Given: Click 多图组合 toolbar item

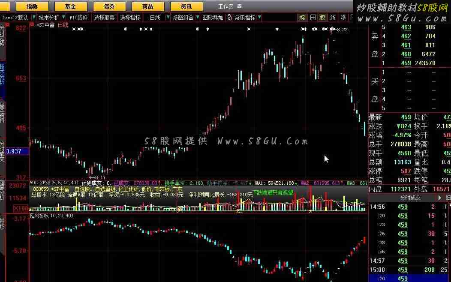Looking at the screenshot, I should coord(183,18).
